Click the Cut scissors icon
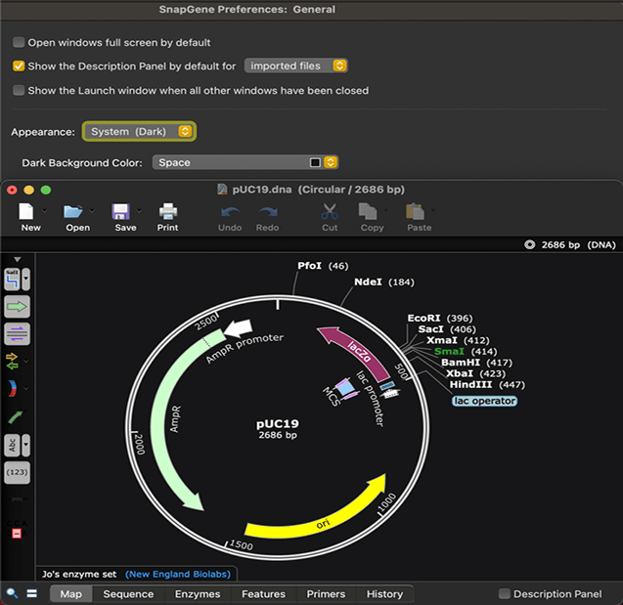 (330, 211)
